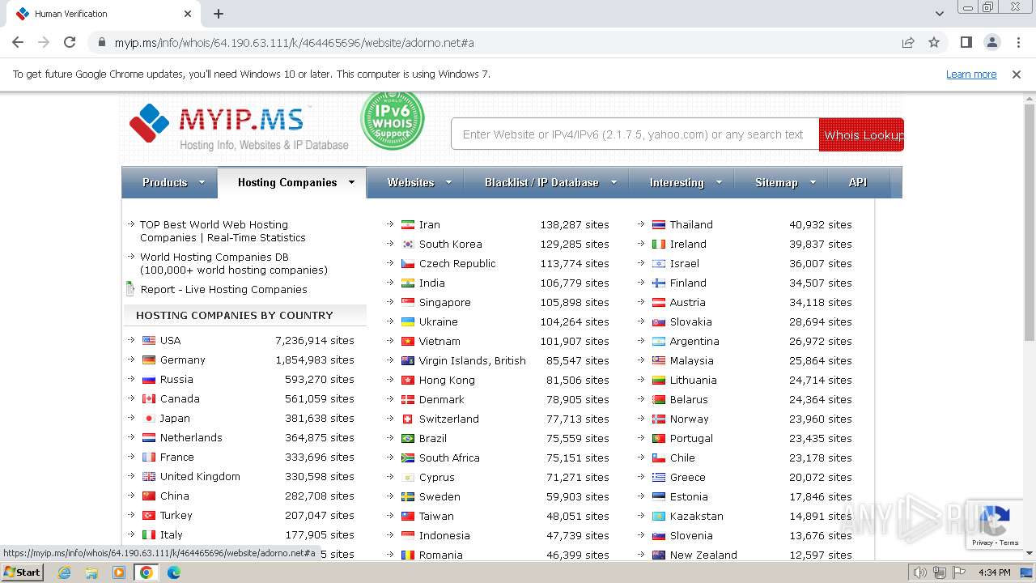Click the Whois Lookup button
Screen dimensions: 1036x583
tap(861, 135)
